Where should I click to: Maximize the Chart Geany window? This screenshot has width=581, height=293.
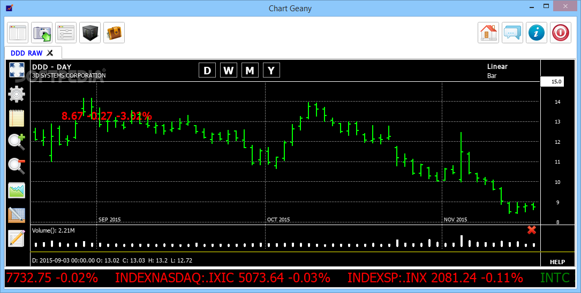546,6
